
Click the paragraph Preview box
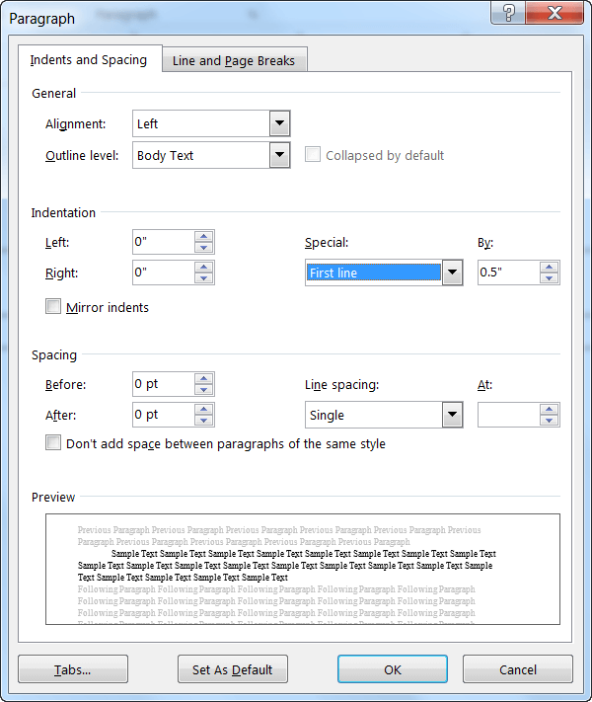click(x=303, y=569)
